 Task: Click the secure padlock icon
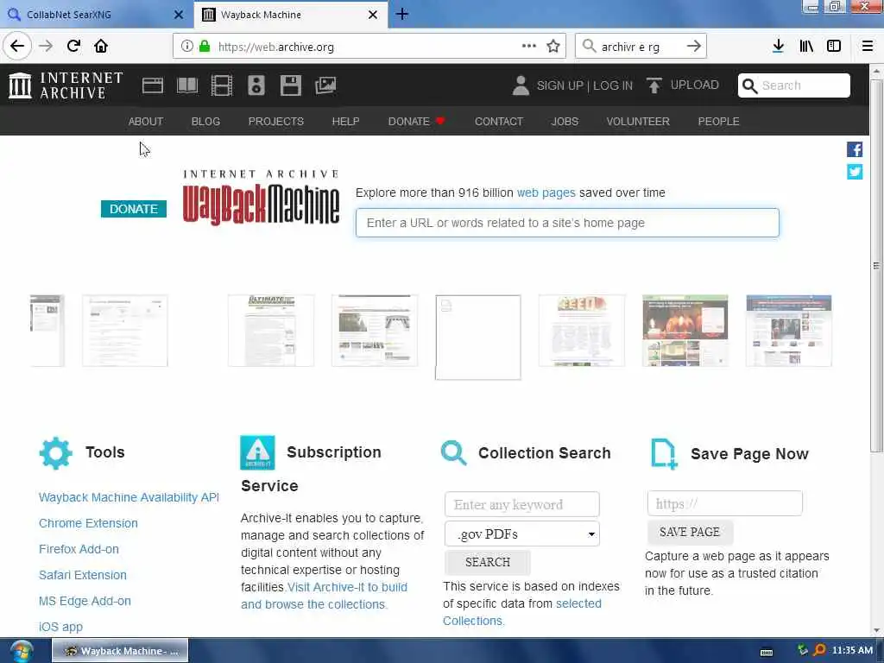click(205, 47)
